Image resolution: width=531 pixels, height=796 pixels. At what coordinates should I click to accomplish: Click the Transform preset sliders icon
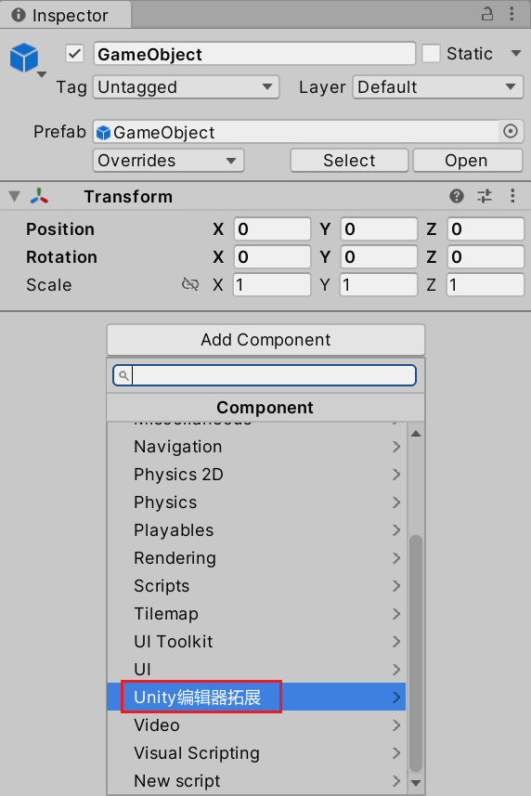coord(485,196)
